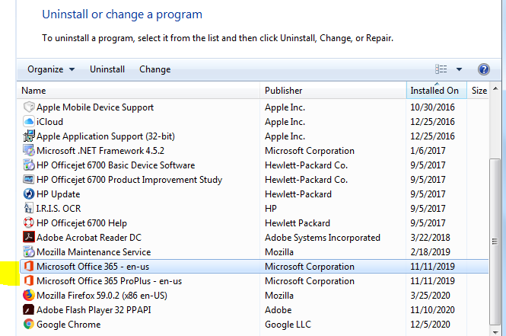Open the Organize dropdown menu

(51, 69)
